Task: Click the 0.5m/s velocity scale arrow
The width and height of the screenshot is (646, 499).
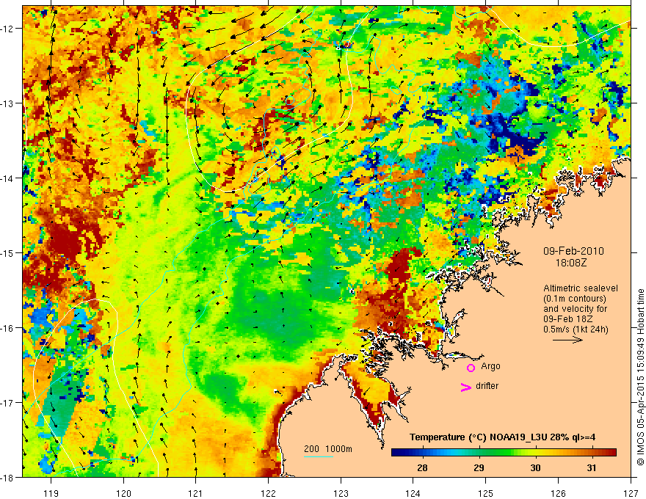Action: click(x=567, y=340)
